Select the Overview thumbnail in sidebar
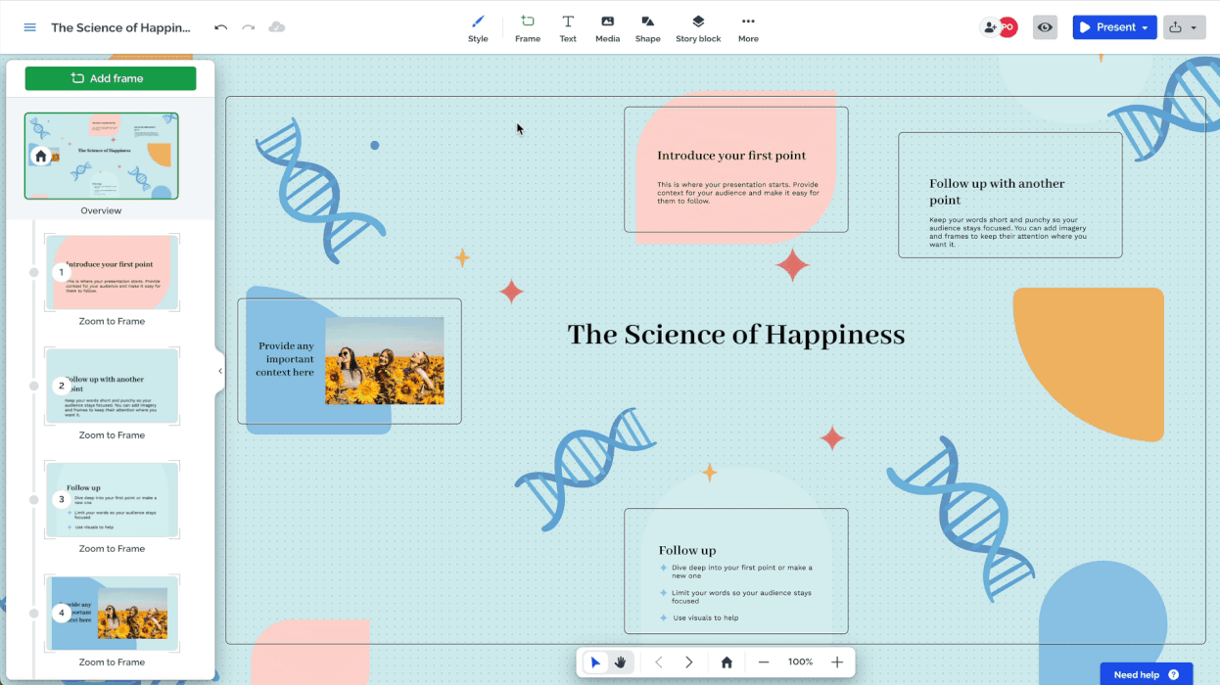1220x685 pixels. tap(102, 157)
